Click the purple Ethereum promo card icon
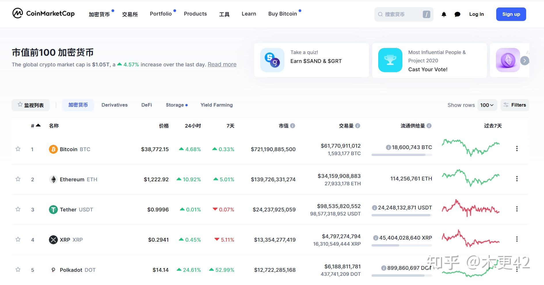Viewport: 544px width, 285px height. 508,60
